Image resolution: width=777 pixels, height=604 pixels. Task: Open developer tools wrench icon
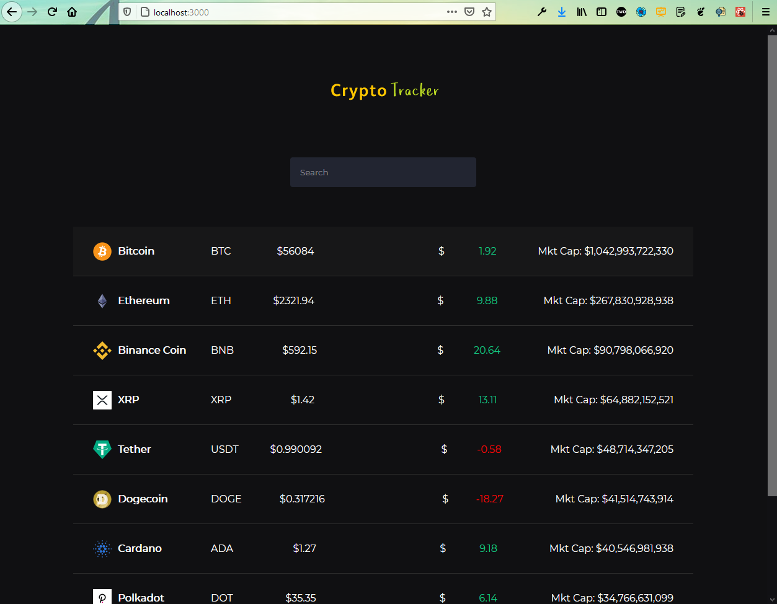click(542, 12)
